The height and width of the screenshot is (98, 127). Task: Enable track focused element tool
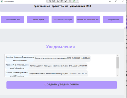(66, 1)
